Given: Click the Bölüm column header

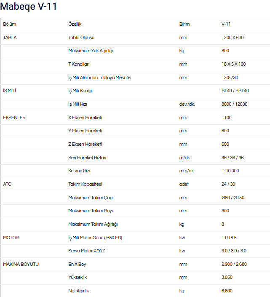Looking at the screenshot, I should click(x=9, y=24).
